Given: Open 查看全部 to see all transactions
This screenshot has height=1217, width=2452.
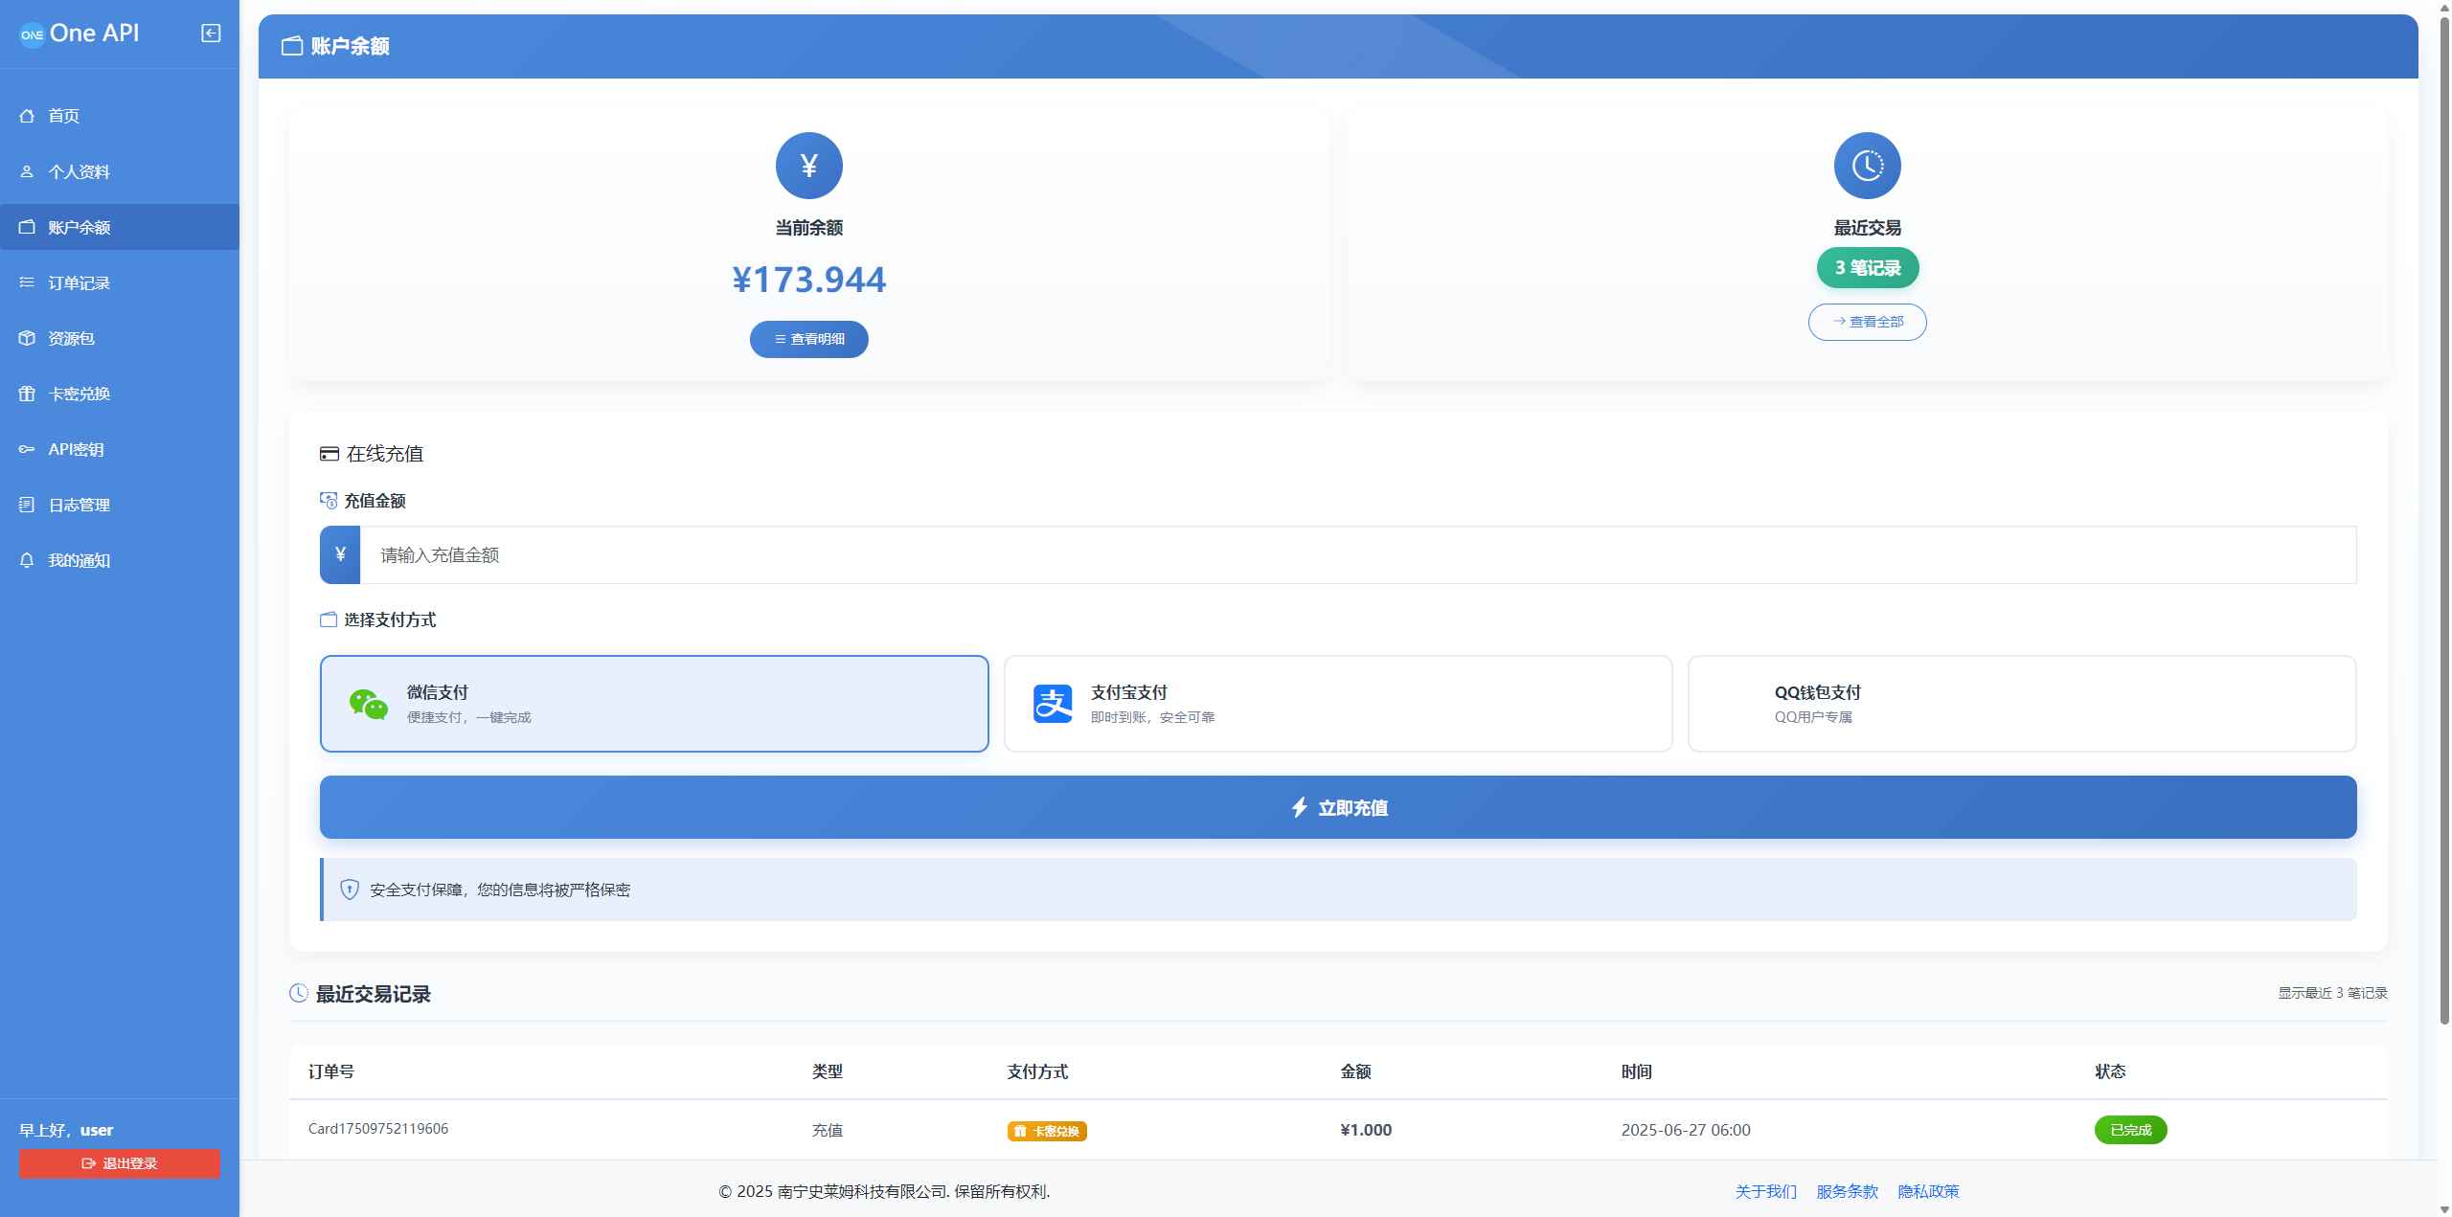Looking at the screenshot, I should click(x=1867, y=322).
